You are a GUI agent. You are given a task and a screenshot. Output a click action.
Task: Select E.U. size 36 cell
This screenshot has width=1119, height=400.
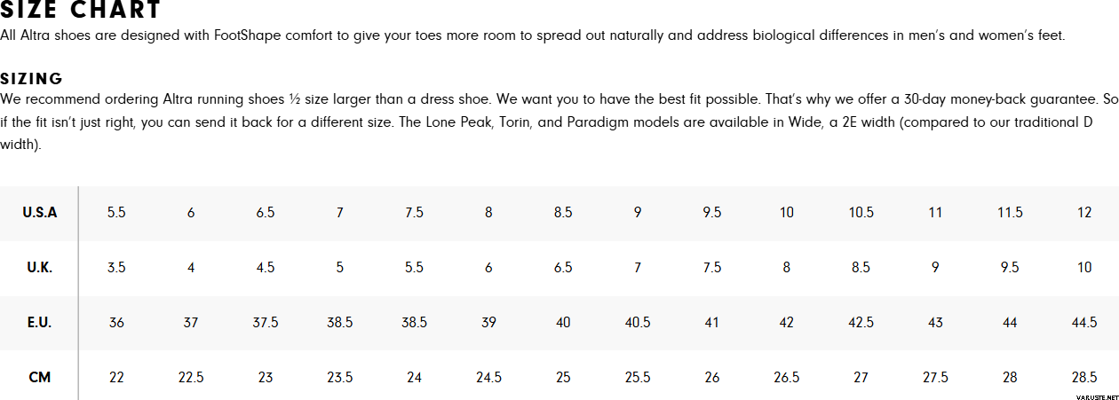[x=116, y=323]
